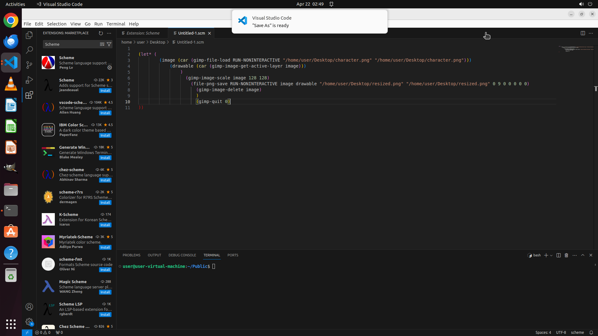This screenshot has width=598, height=336.
Task: Click the filter extensions funnel icon
Action: (109, 44)
